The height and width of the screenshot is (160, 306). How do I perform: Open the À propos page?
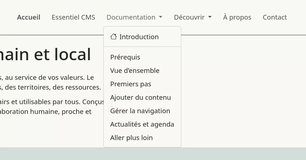coord(237,17)
